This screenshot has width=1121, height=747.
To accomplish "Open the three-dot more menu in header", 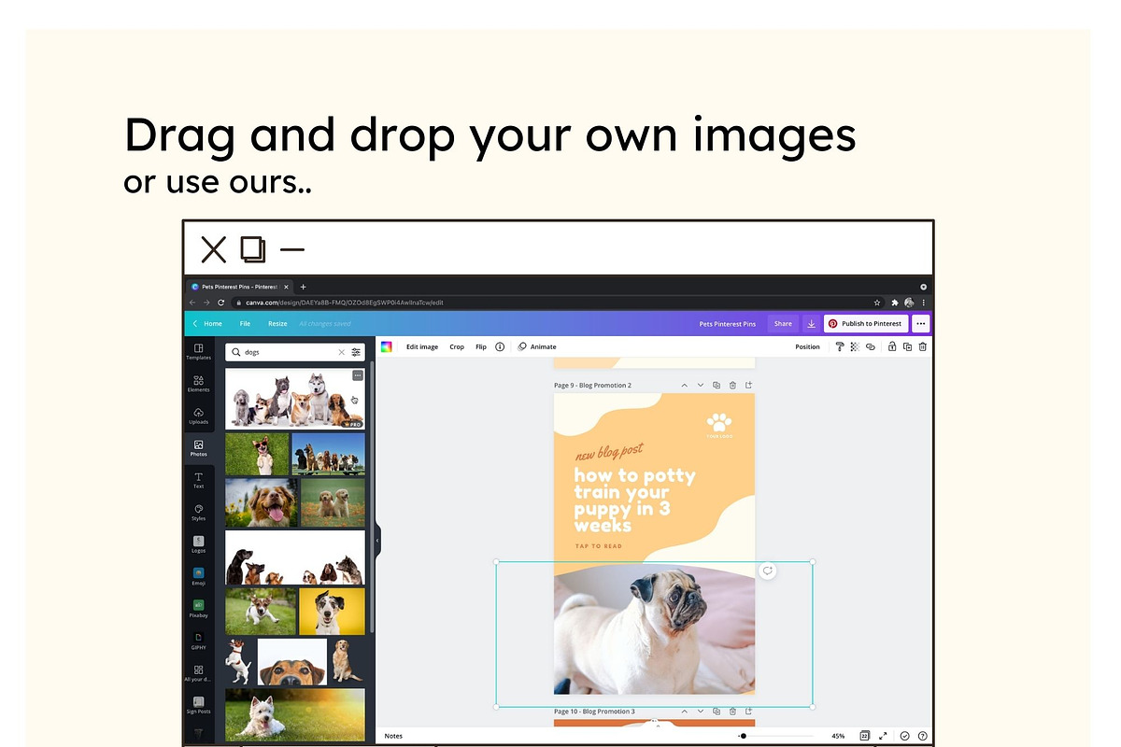I will pyautogui.click(x=921, y=323).
